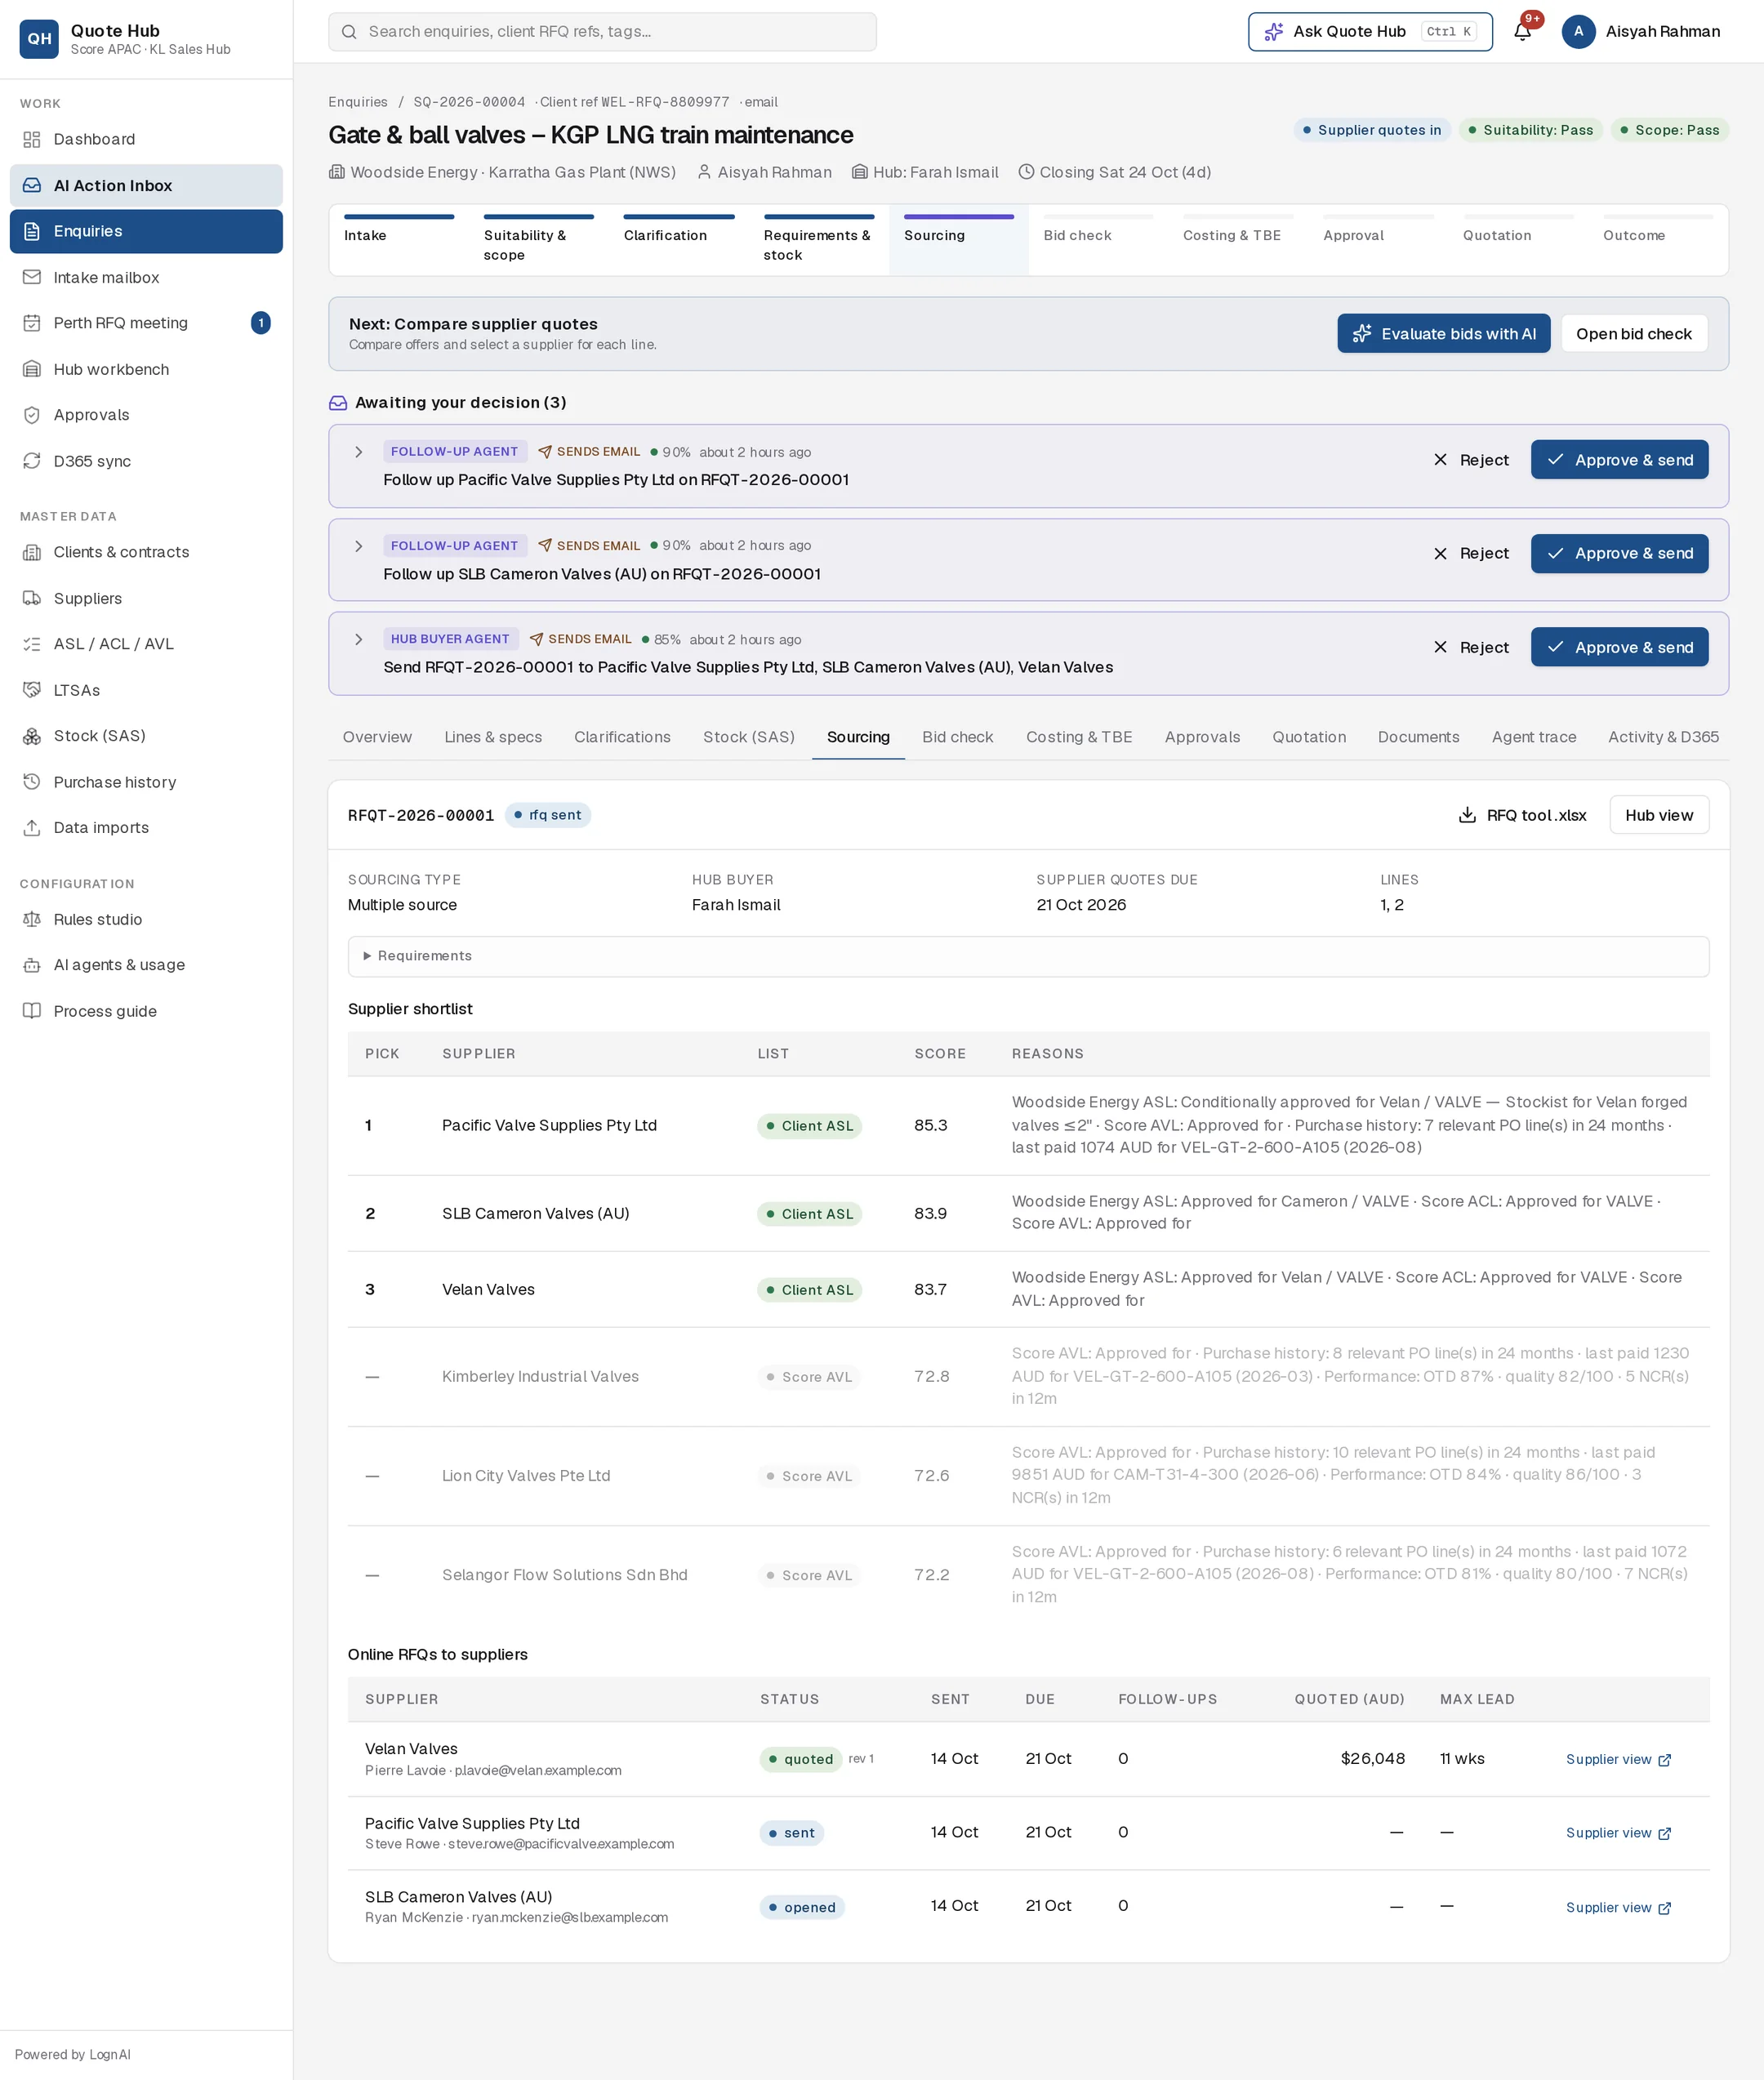Switch to the Clarifications tab
The width and height of the screenshot is (1764, 2080).
(x=622, y=737)
